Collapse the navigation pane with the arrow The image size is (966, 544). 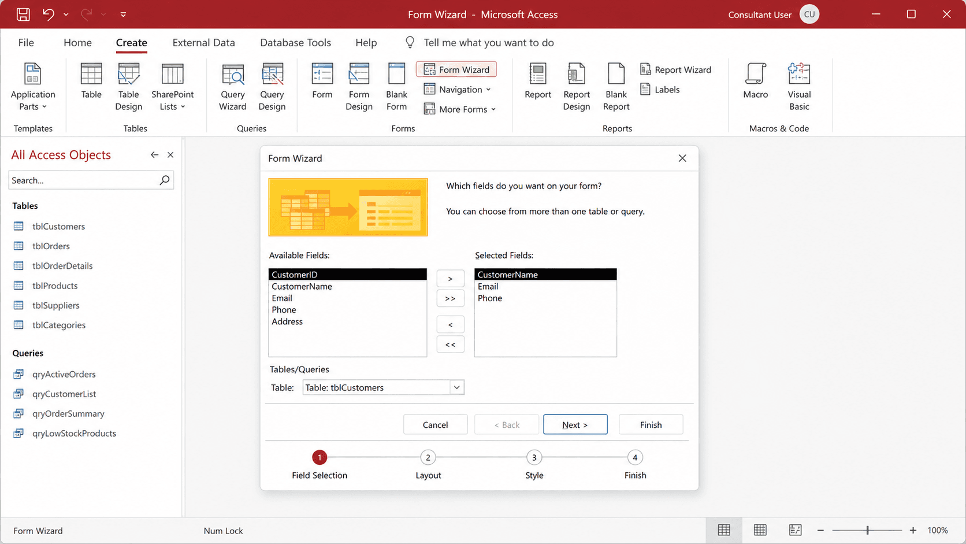[x=154, y=155]
